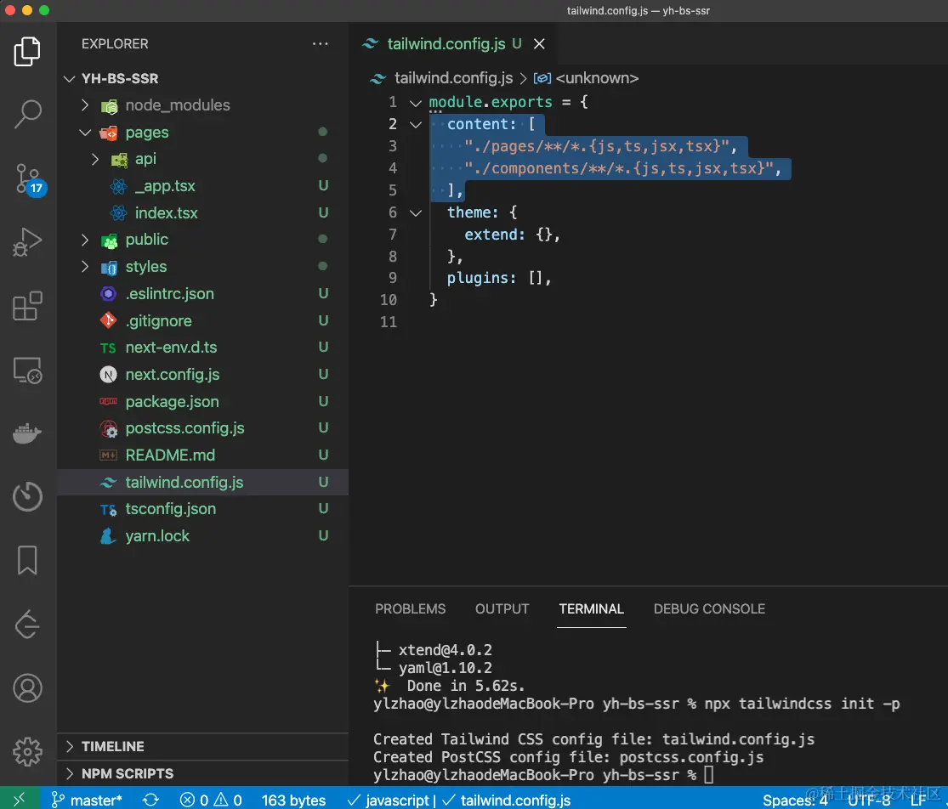The image size is (948, 809).
Task: Fold the content block at line 2
Action: 416,124
